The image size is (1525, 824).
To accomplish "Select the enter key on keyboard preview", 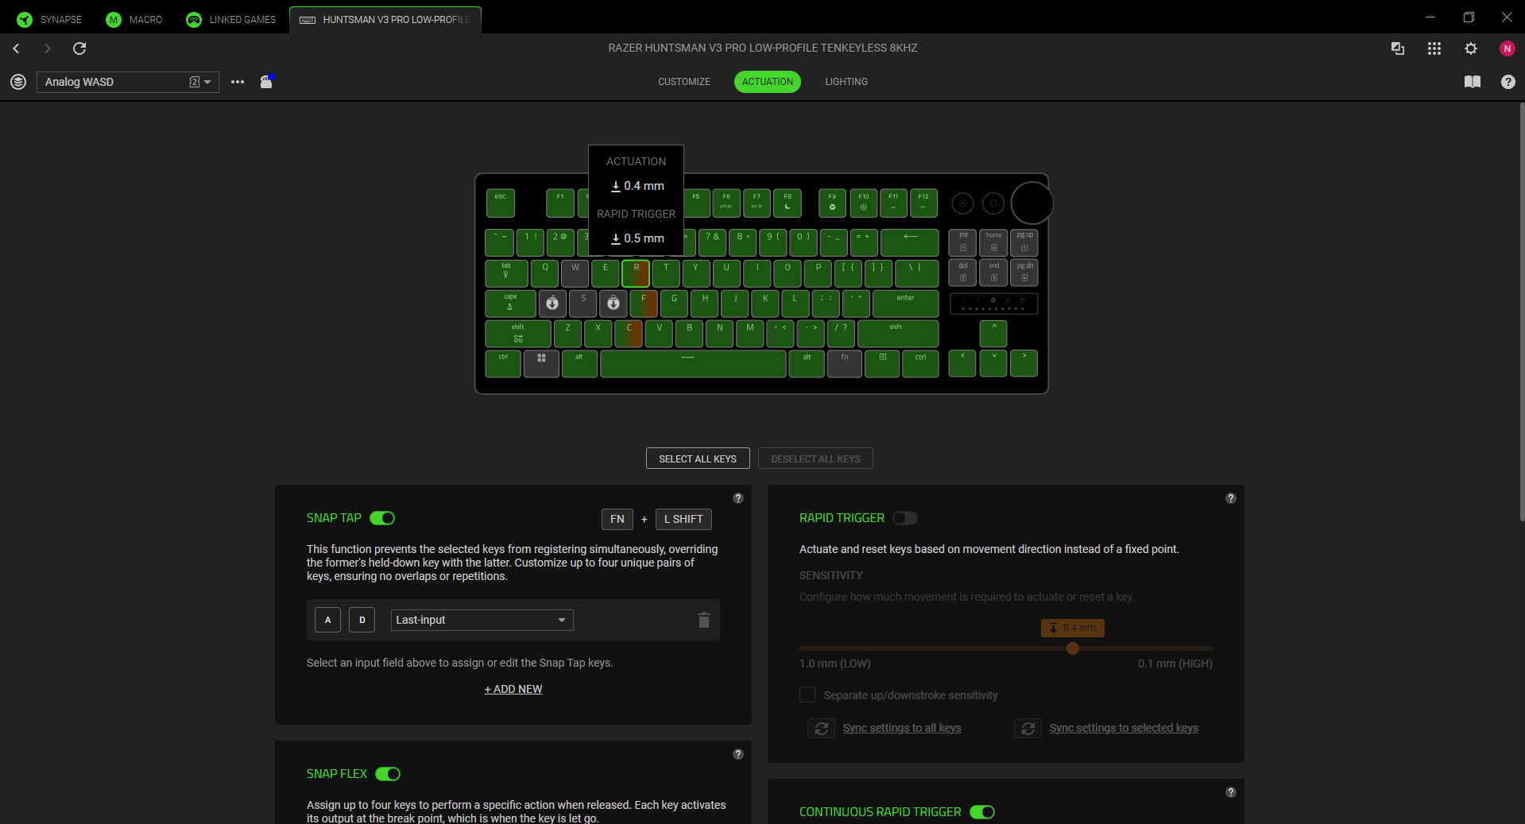I will [905, 303].
